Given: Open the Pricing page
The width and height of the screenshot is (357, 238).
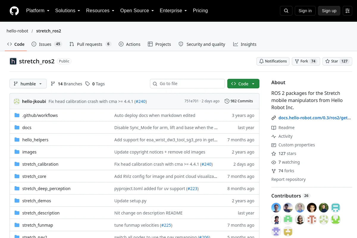Looking at the screenshot, I should pyautogui.click(x=200, y=11).
